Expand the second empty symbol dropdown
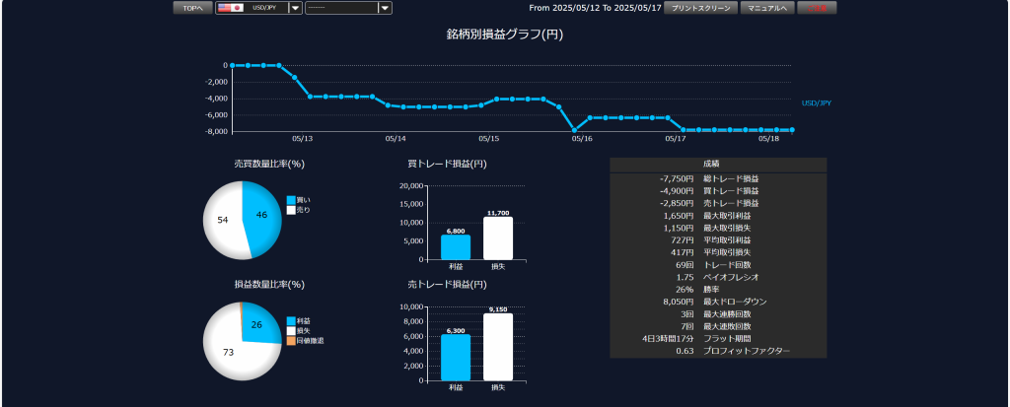The width and height of the screenshot is (1010, 407). pos(385,8)
